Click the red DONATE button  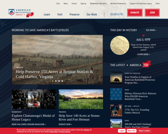pos(135,13)
